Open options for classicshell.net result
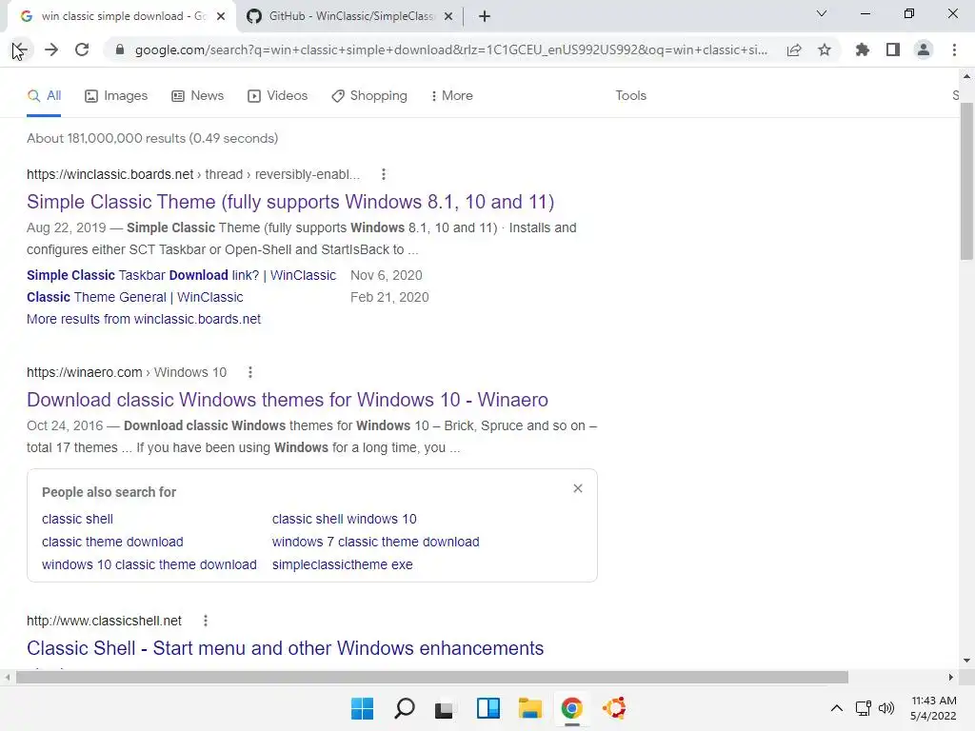Image resolution: width=975 pixels, height=731 pixels. pos(206,621)
